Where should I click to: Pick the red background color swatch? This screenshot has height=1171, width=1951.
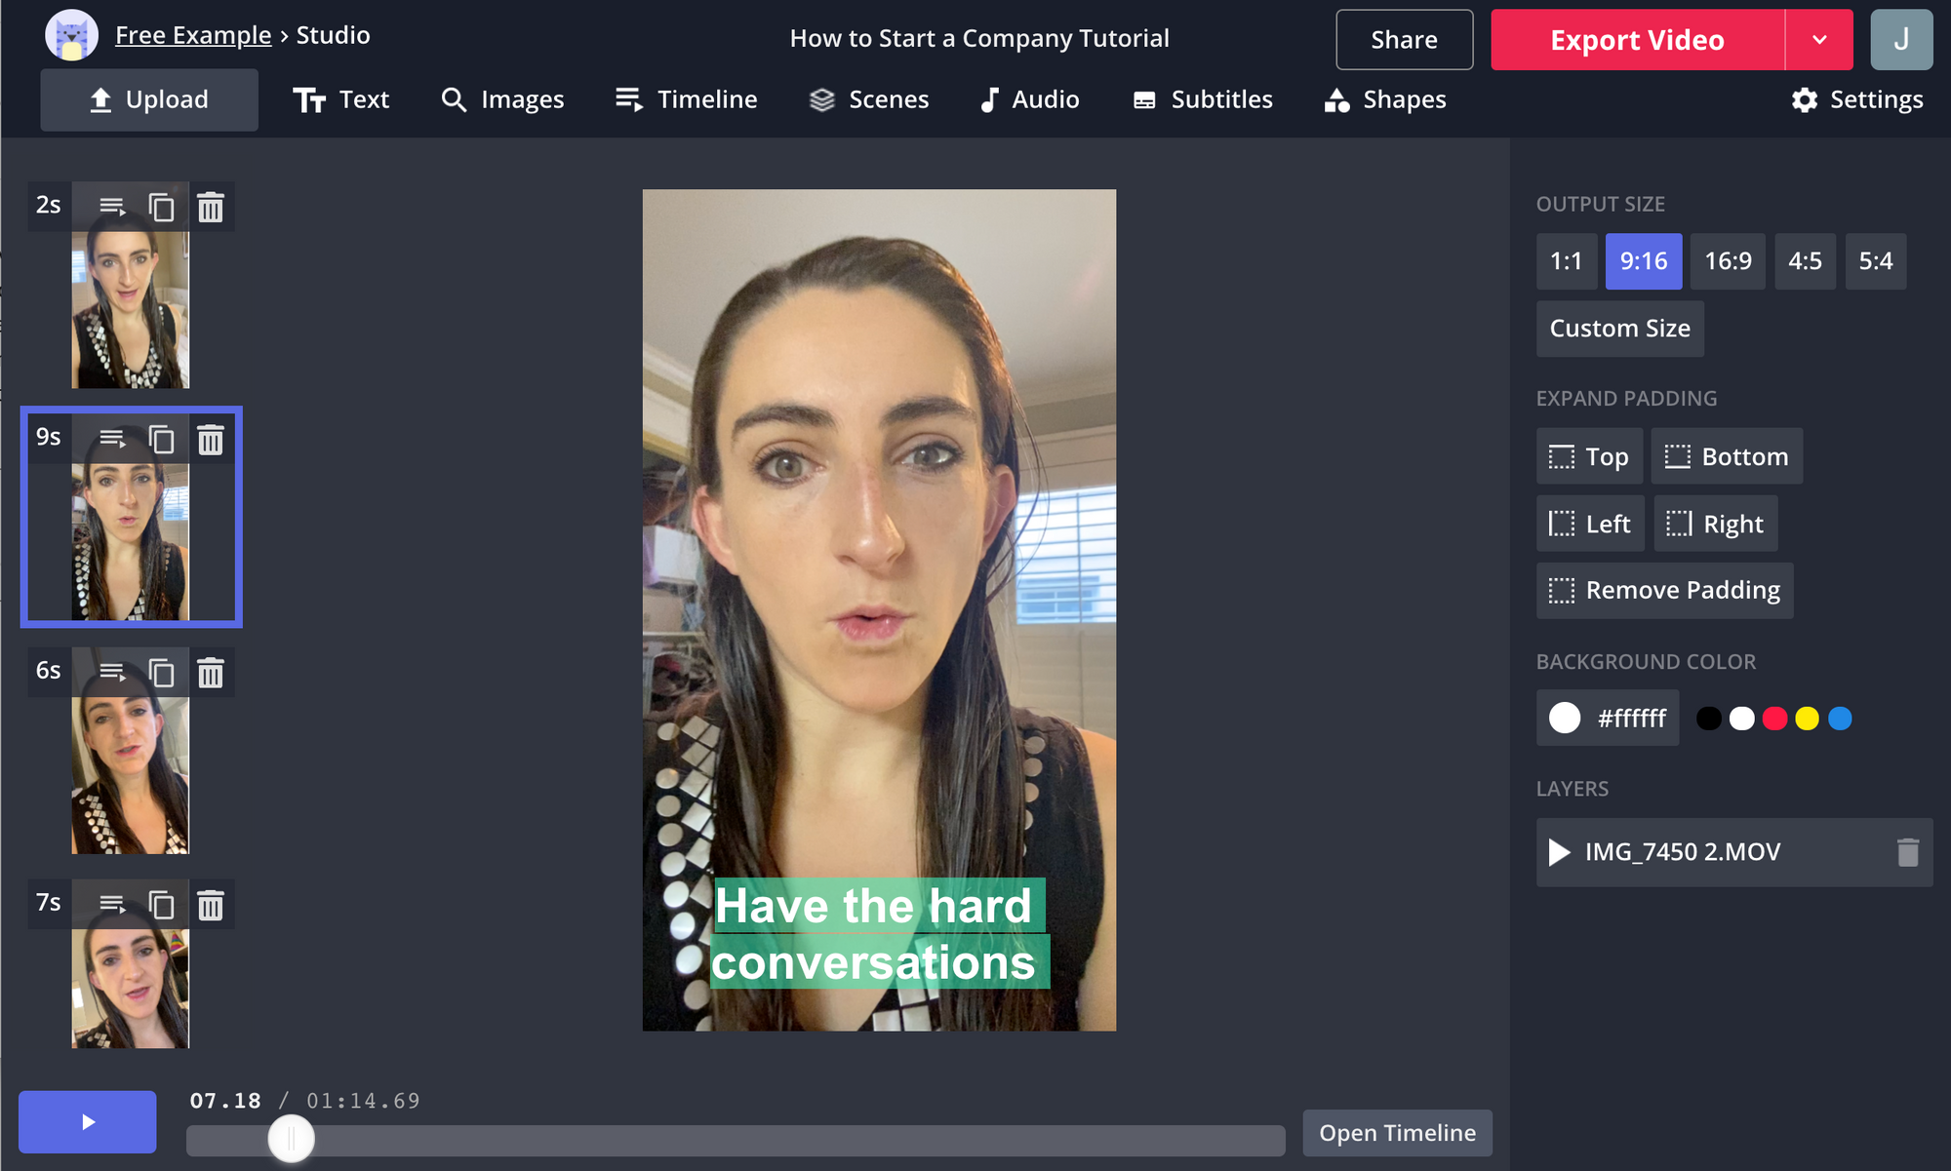click(x=1774, y=719)
